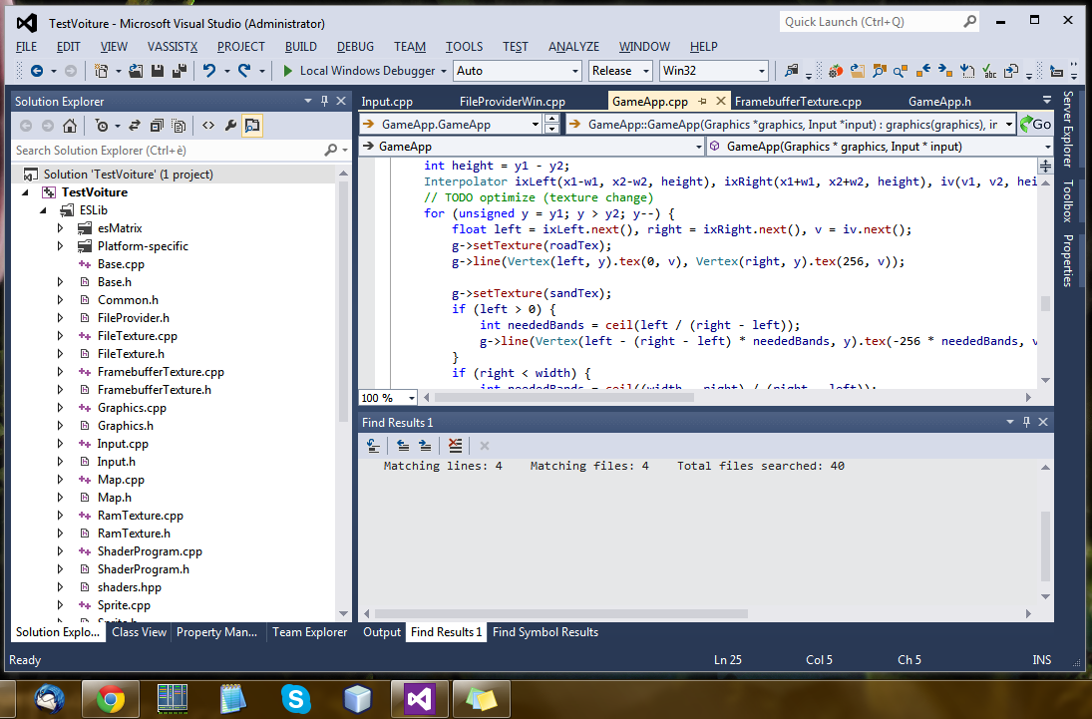The width and height of the screenshot is (1092, 719).
Task: Toggle pin on the GameApp.cpp tab
Action: pyautogui.click(x=702, y=102)
